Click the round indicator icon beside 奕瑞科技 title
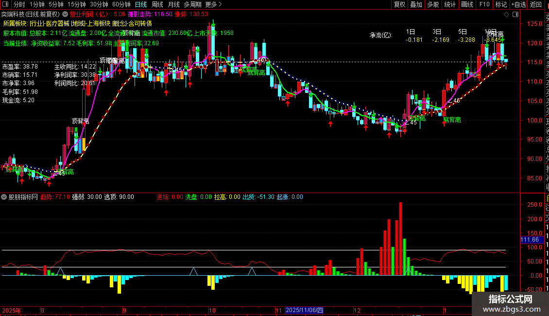The image size is (549, 316). (x=65, y=14)
